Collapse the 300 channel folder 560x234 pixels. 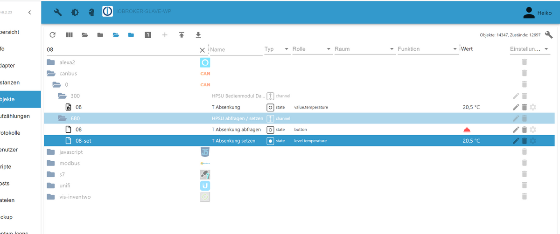(x=62, y=96)
